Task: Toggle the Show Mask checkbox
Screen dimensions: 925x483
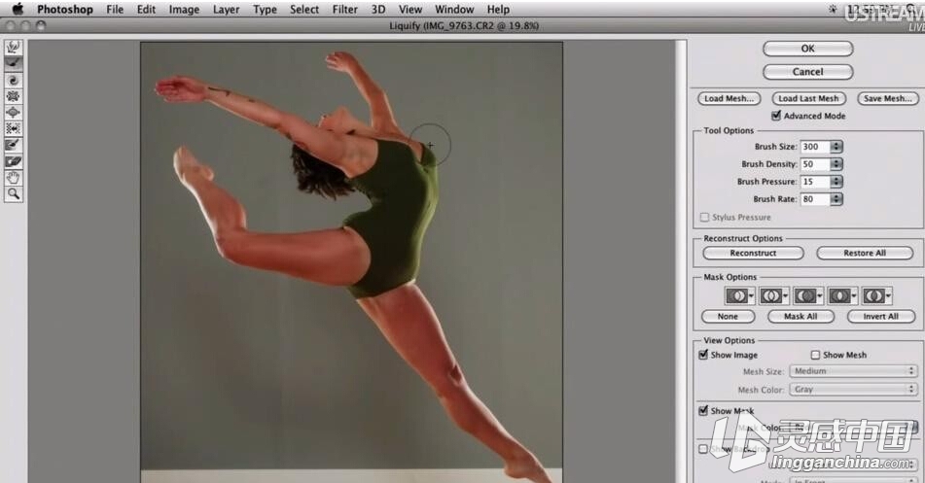Action: tap(703, 410)
